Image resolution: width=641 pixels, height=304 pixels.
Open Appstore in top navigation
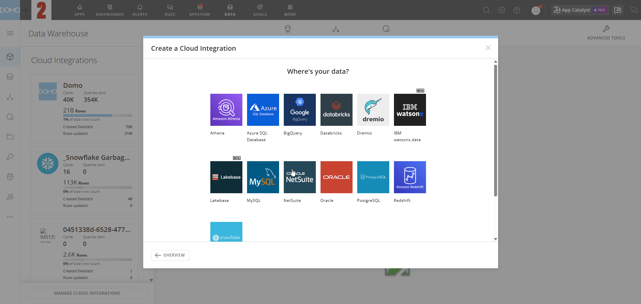point(200,10)
